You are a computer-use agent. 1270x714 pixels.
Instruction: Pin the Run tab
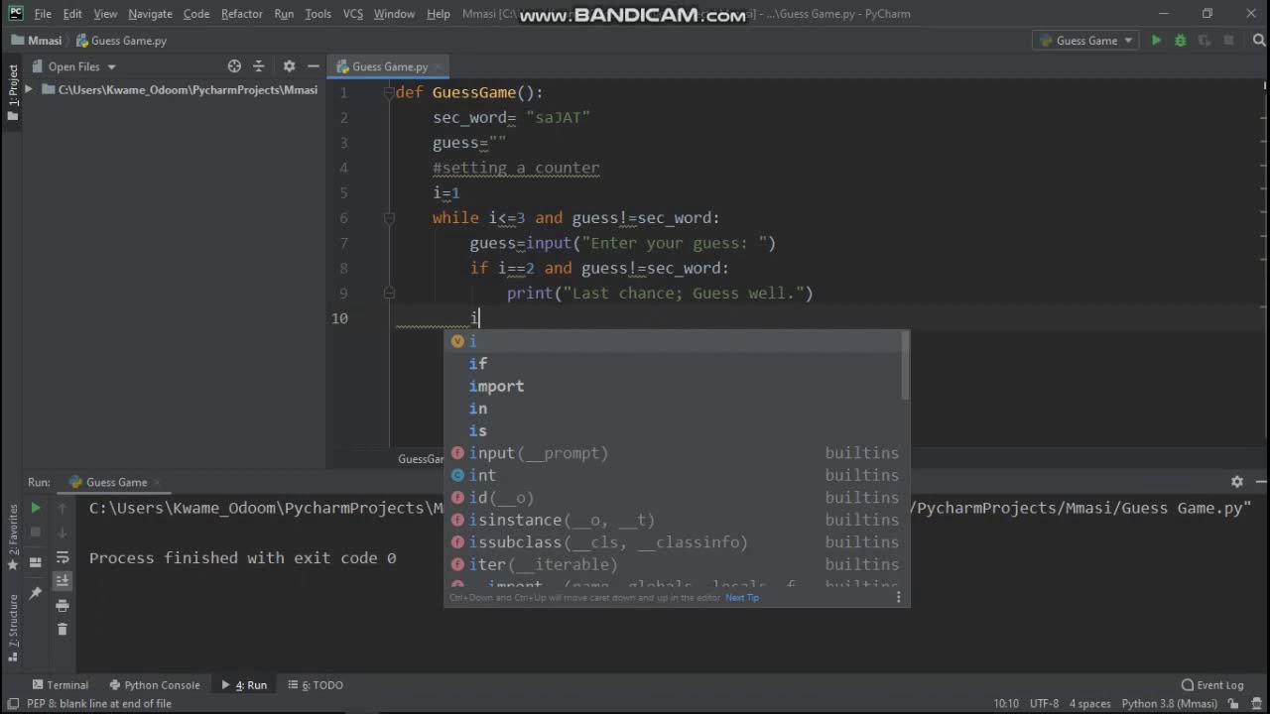click(x=36, y=593)
